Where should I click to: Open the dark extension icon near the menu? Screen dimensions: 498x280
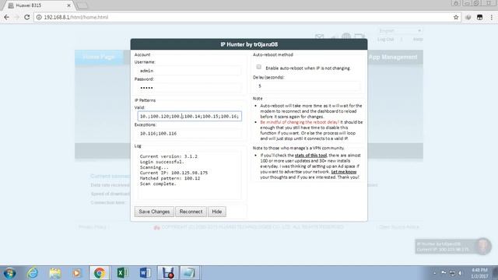pos(479,17)
